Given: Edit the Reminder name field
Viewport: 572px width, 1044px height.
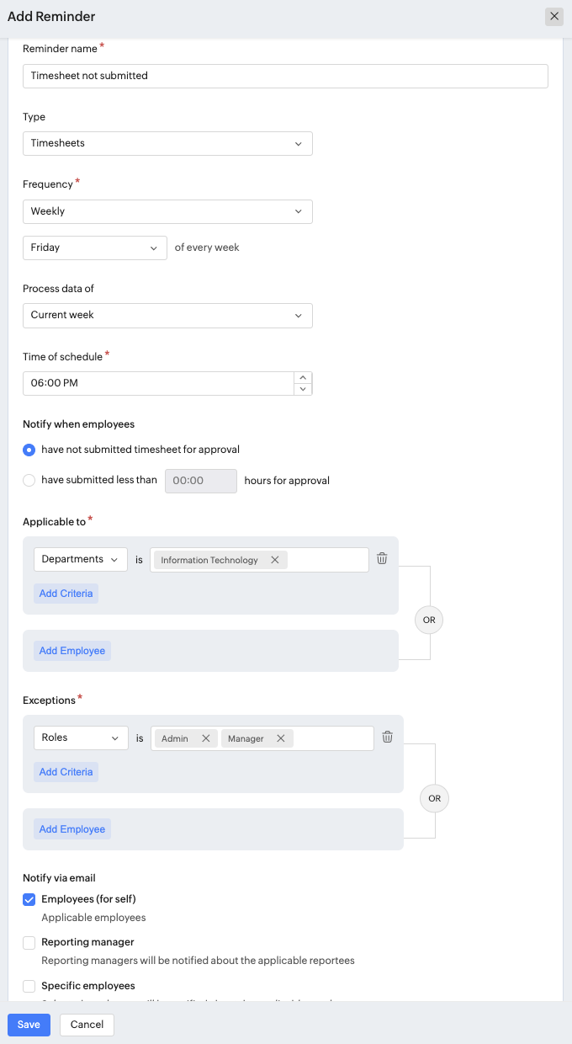Looking at the screenshot, I should (x=285, y=76).
